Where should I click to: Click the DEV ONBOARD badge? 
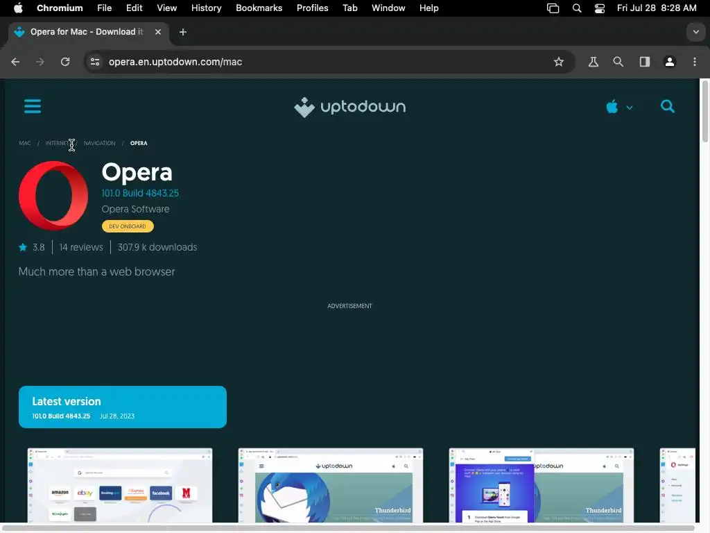tap(128, 226)
